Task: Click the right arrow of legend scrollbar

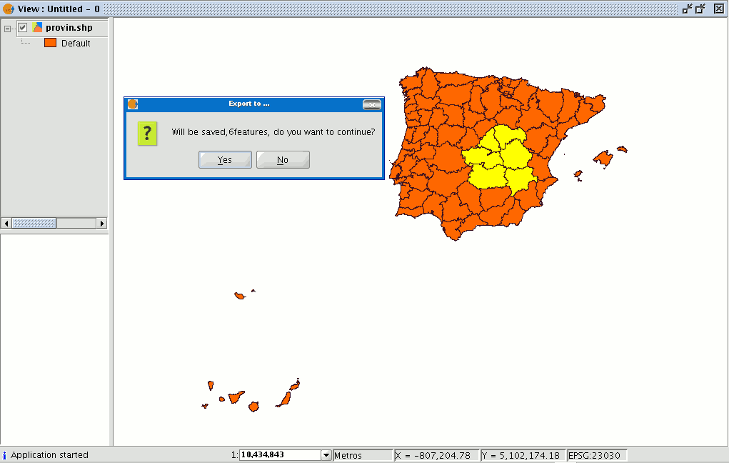Action: (x=102, y=224)
